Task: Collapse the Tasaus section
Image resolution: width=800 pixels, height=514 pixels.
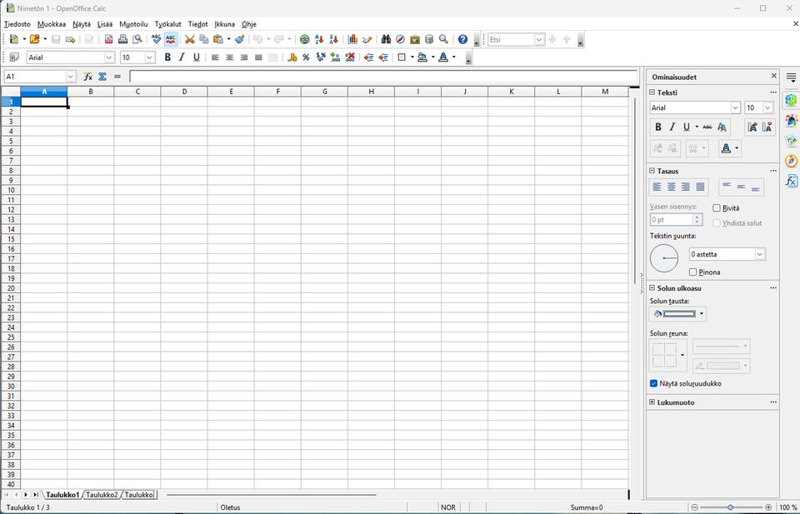Action: (x=652, y=171)
